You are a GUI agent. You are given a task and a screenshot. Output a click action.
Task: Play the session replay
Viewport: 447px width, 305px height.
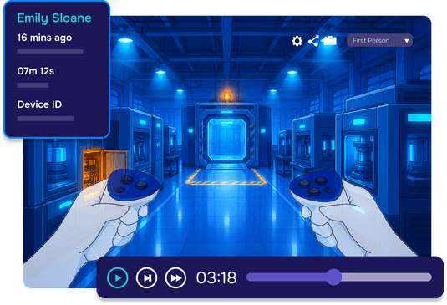pos(118,277)
